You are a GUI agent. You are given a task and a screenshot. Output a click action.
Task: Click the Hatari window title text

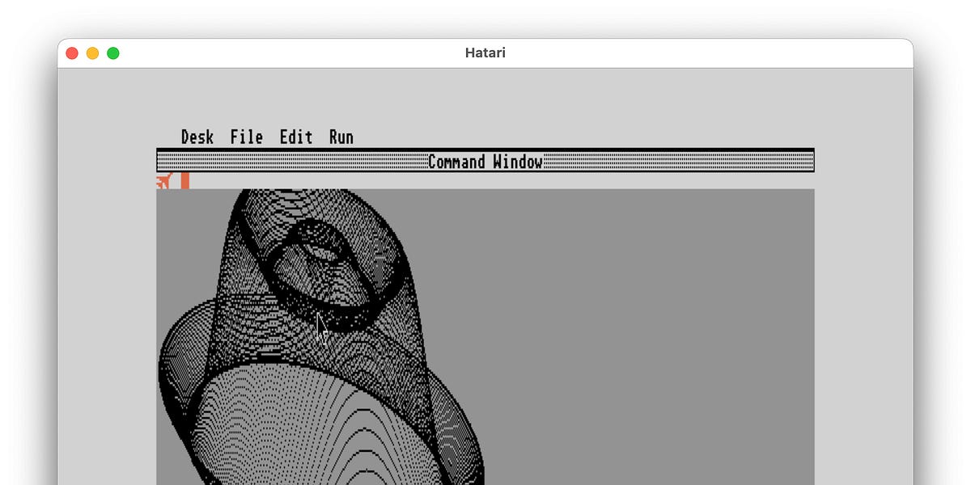point(483,53)
